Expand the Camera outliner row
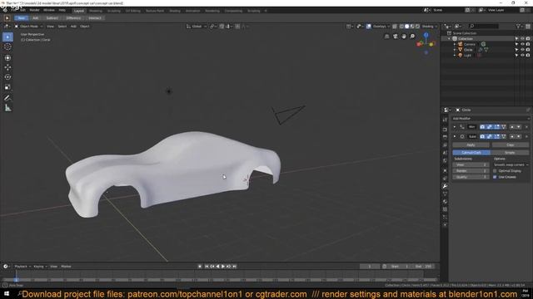Screen dimensions: 533x299 pyautogui.click(x=455, y=44)
